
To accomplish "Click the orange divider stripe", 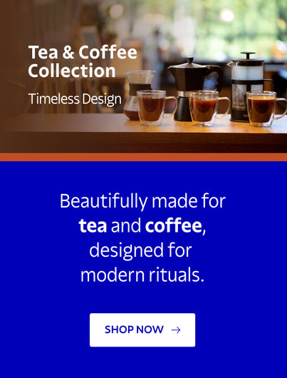I will [144, 157].
